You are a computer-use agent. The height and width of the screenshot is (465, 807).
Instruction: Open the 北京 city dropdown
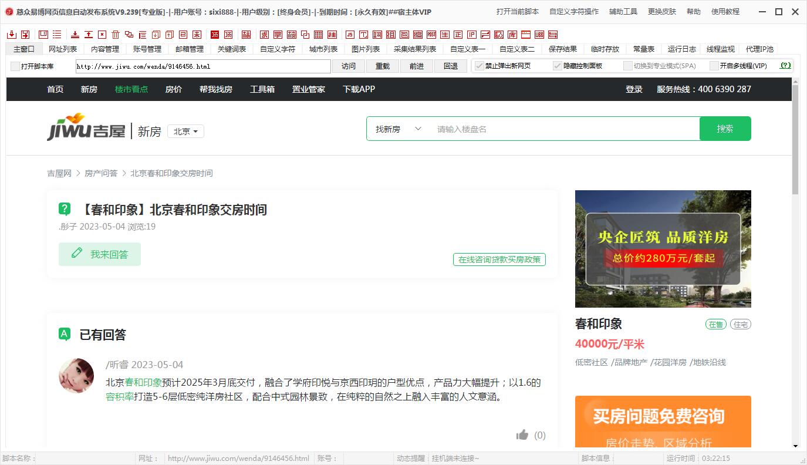point(185,132)
